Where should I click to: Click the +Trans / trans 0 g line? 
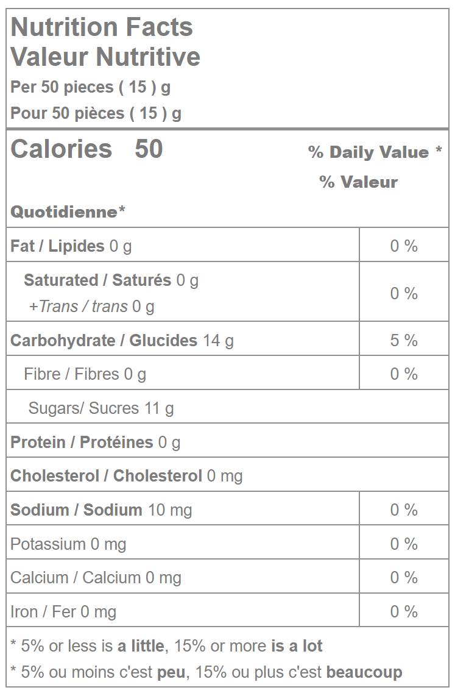point(91,306)
